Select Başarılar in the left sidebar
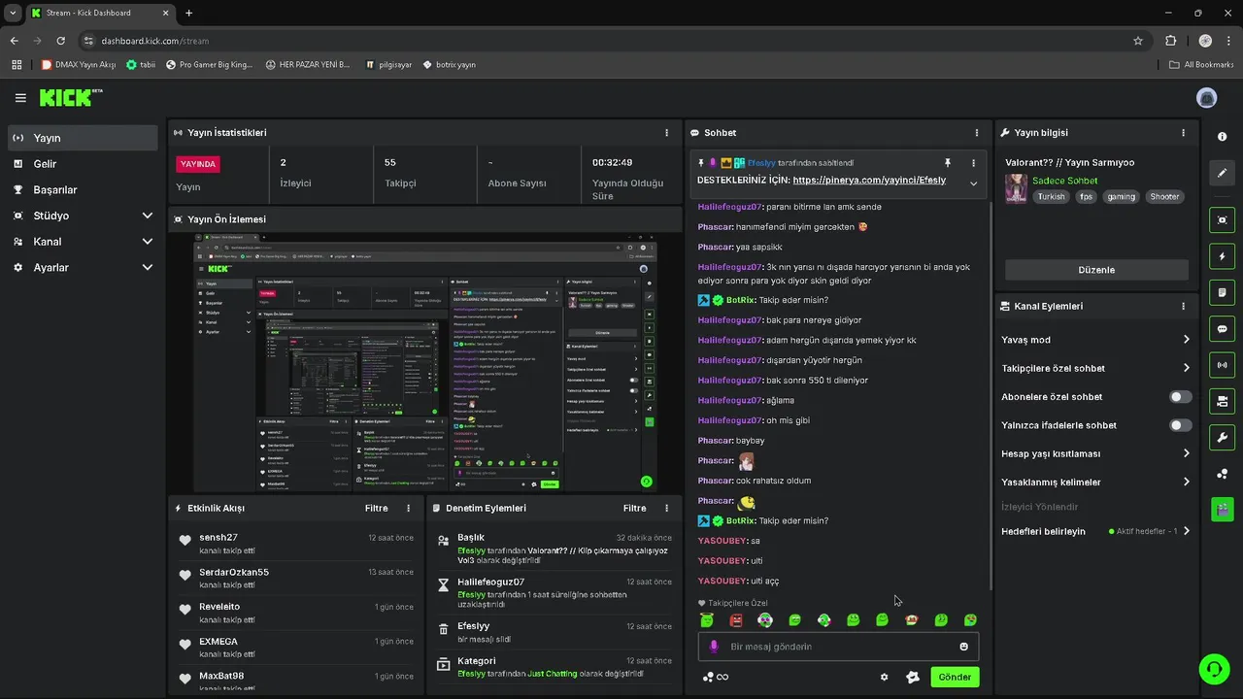Viewport: 1243px width, 699px height. 83,189
